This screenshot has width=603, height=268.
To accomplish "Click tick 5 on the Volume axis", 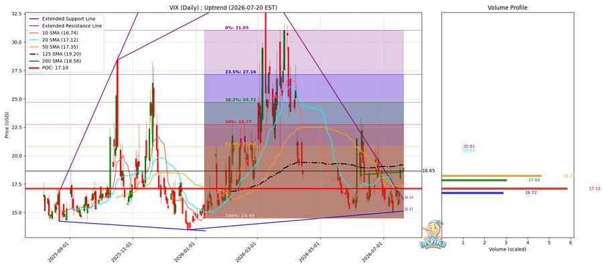I will 549,243.
